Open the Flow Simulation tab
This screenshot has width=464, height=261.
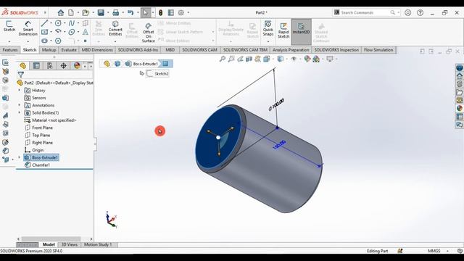tap(378, 50)
